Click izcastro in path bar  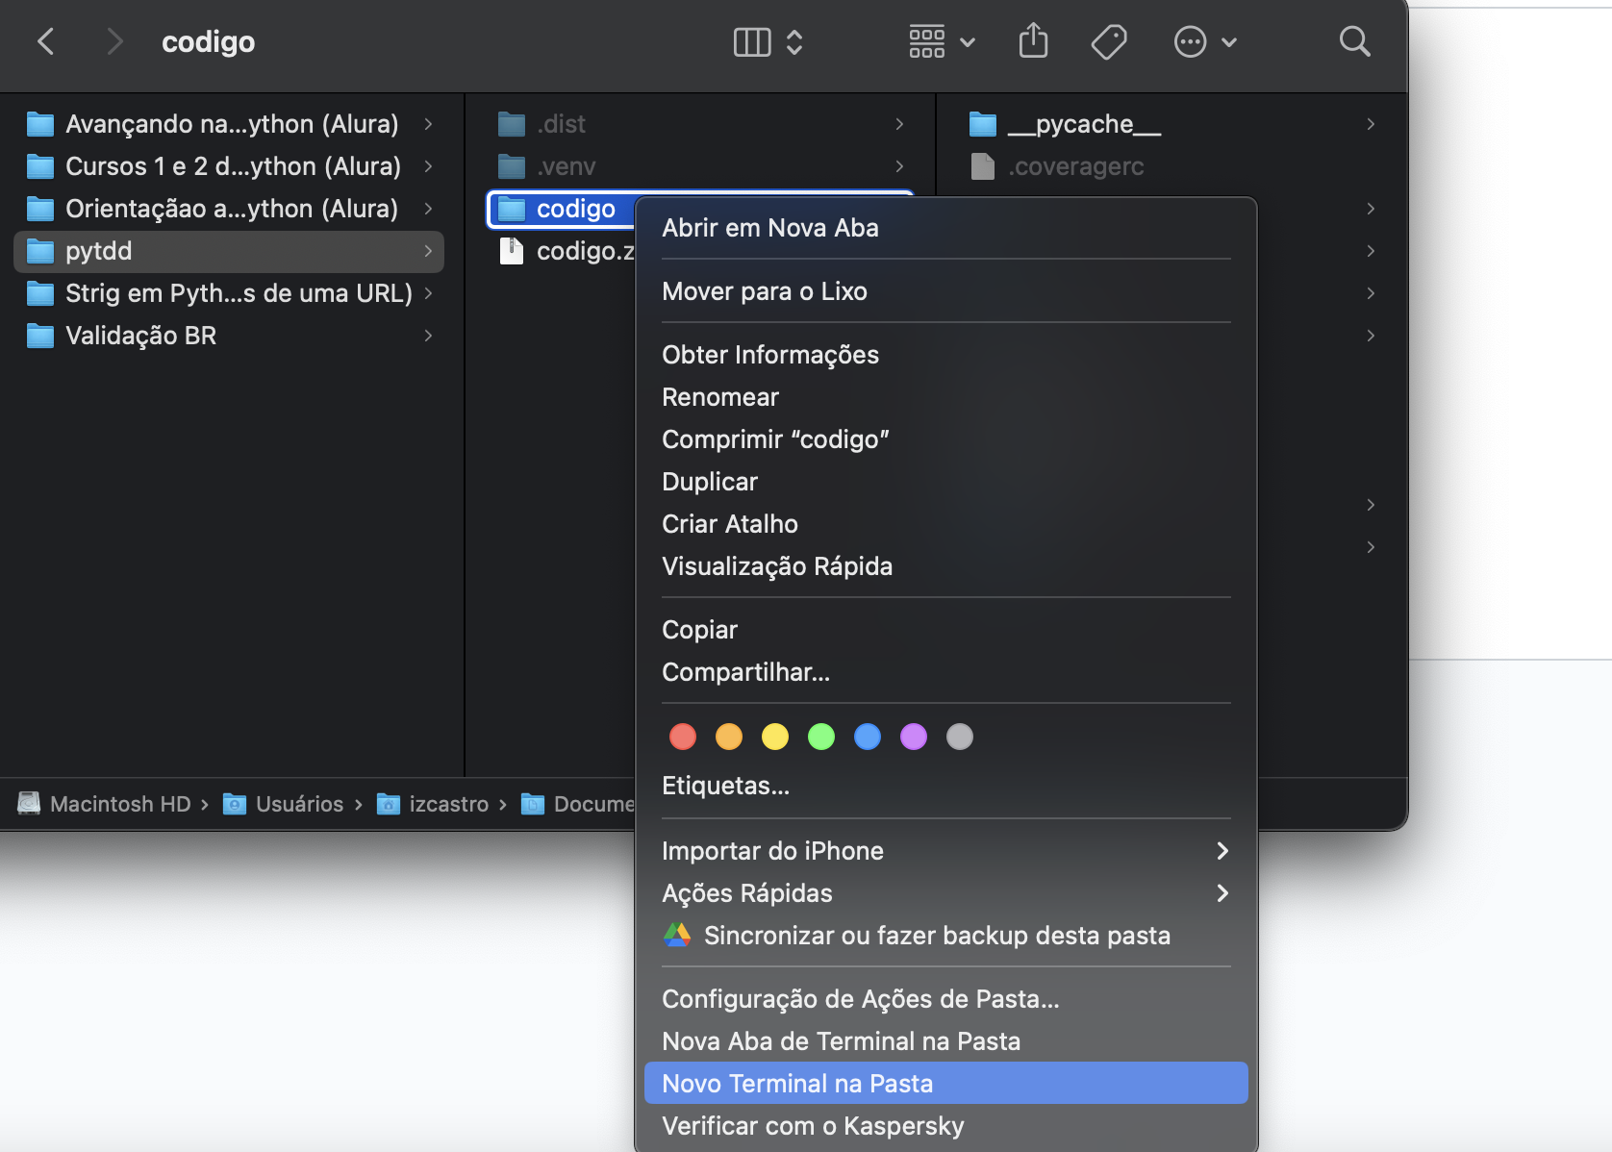pos(433,804)
